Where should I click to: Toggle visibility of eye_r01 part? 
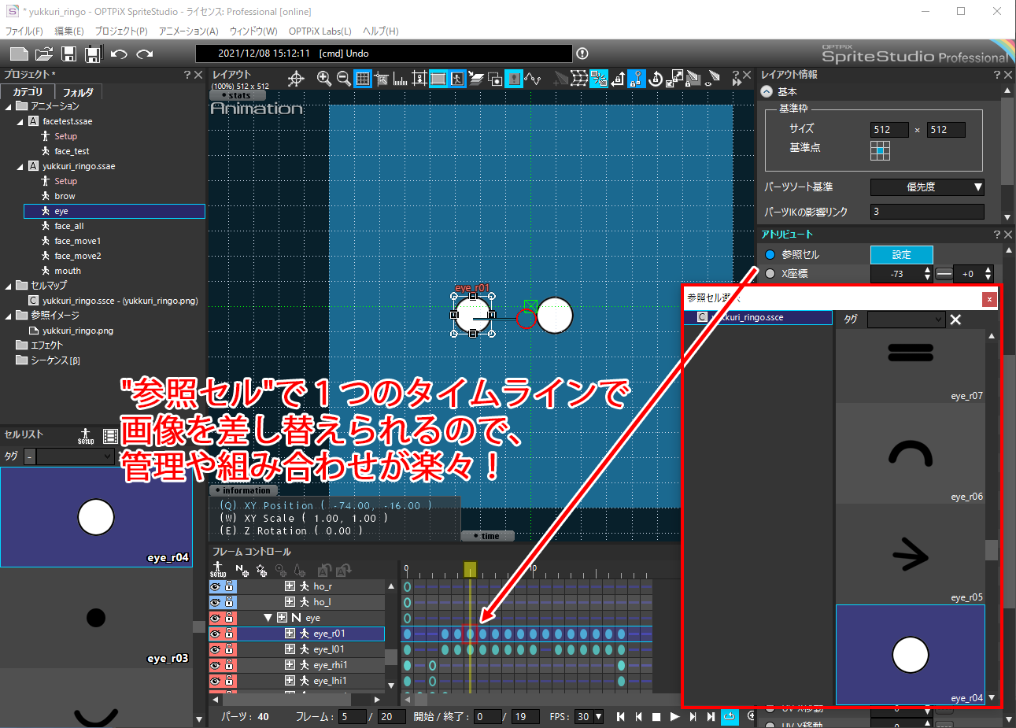pos(215,634)
